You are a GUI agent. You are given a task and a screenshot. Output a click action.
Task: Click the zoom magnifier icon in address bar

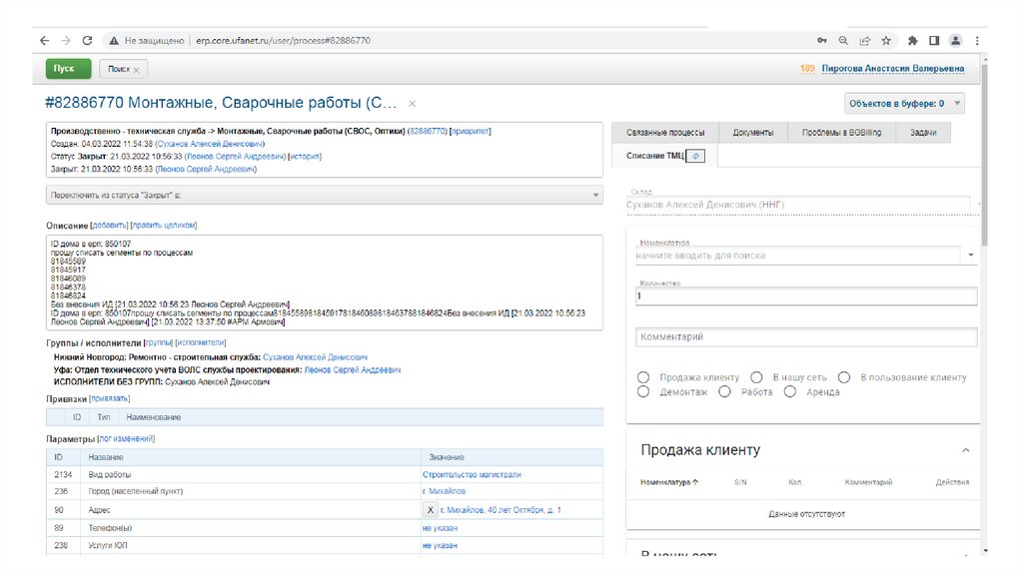842,41
